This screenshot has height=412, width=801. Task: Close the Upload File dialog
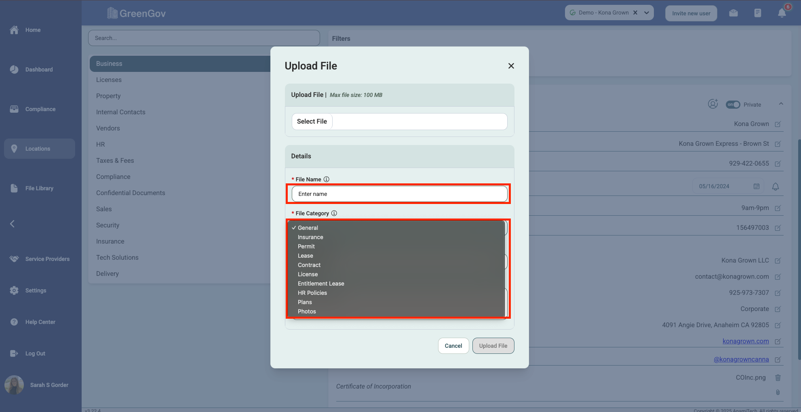pos(511,66)
